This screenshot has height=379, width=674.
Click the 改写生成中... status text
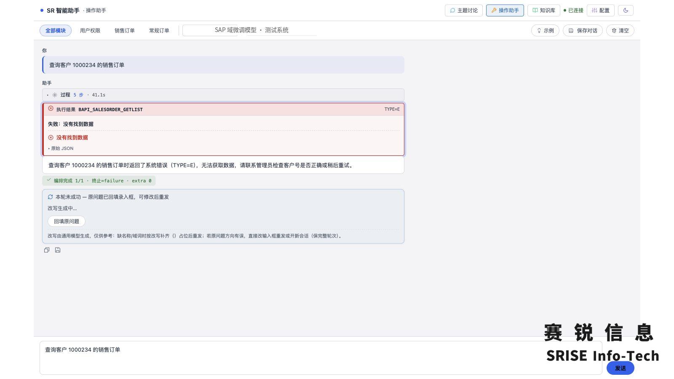62,208
